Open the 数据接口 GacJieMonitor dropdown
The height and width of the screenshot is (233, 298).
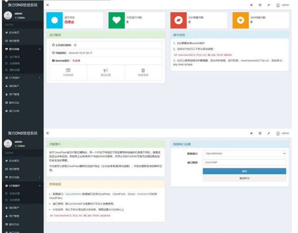click(244, 153)
